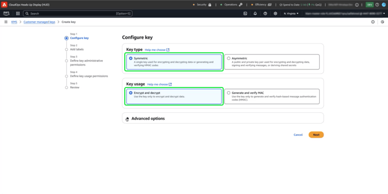Open Key usage Help me choose link
The image size is (388, 194).
click(x=159, y=84)
